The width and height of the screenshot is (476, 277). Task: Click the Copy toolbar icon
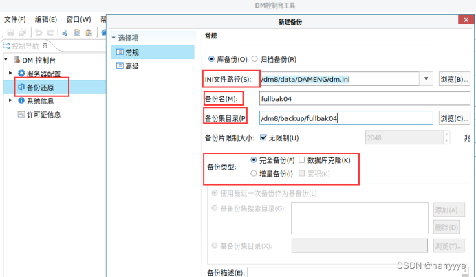[77, 32]
